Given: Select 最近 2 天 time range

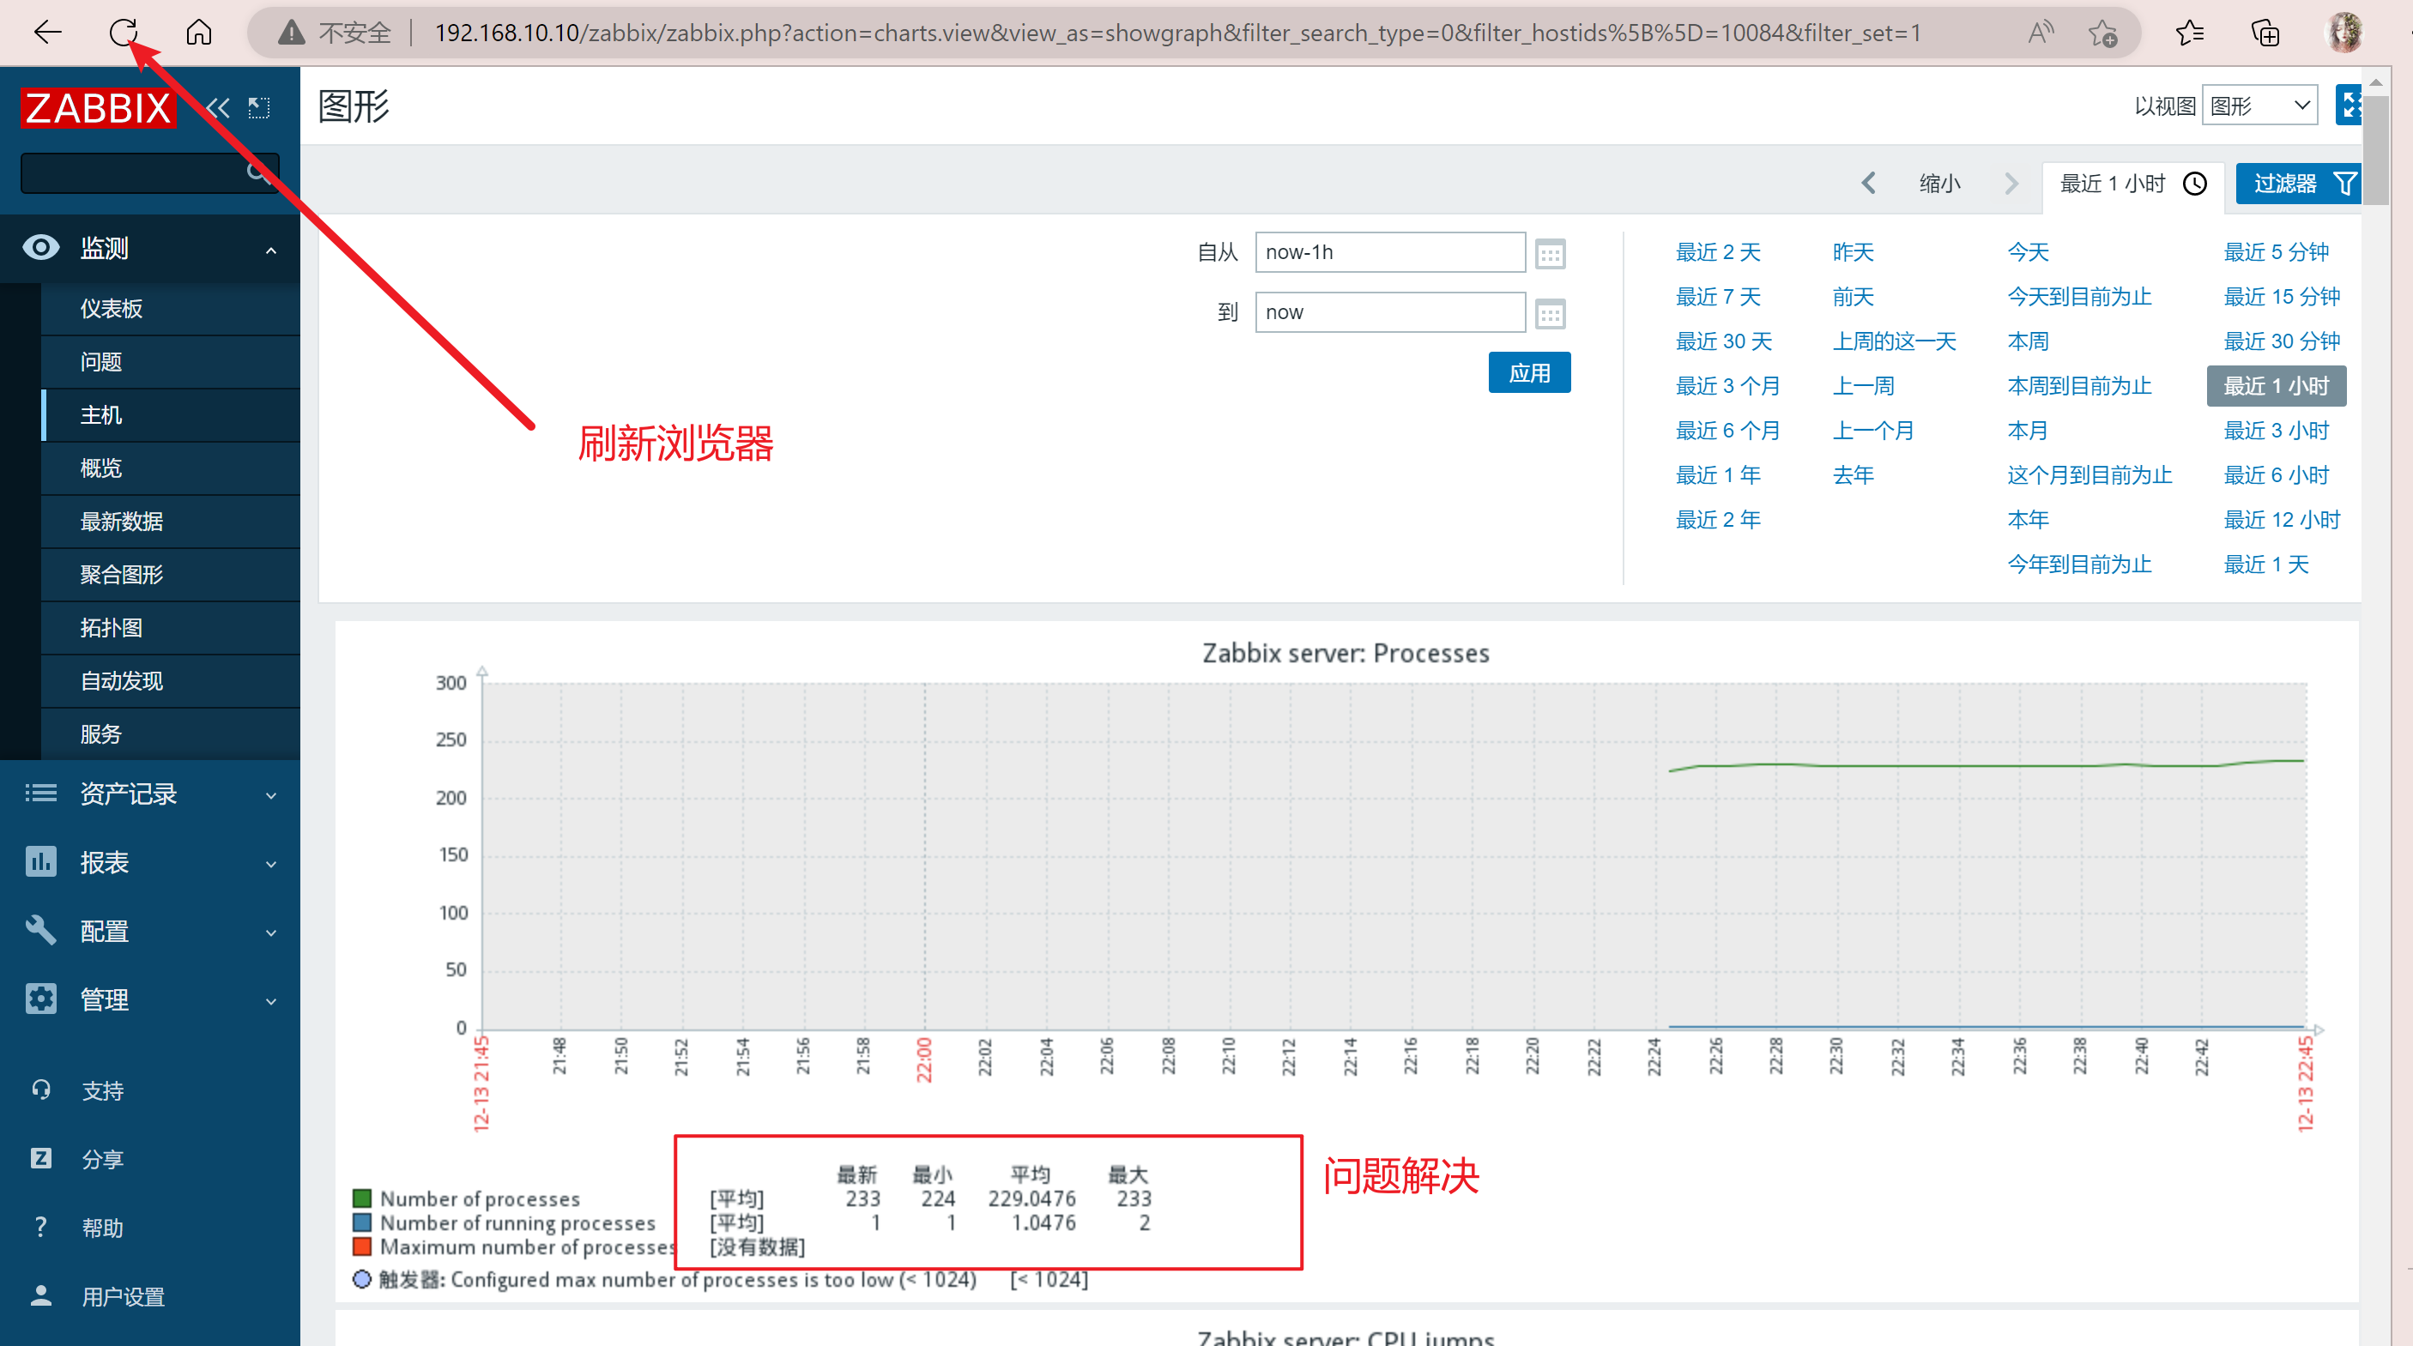Looking at the screenshot, I should pos(1718,252).
